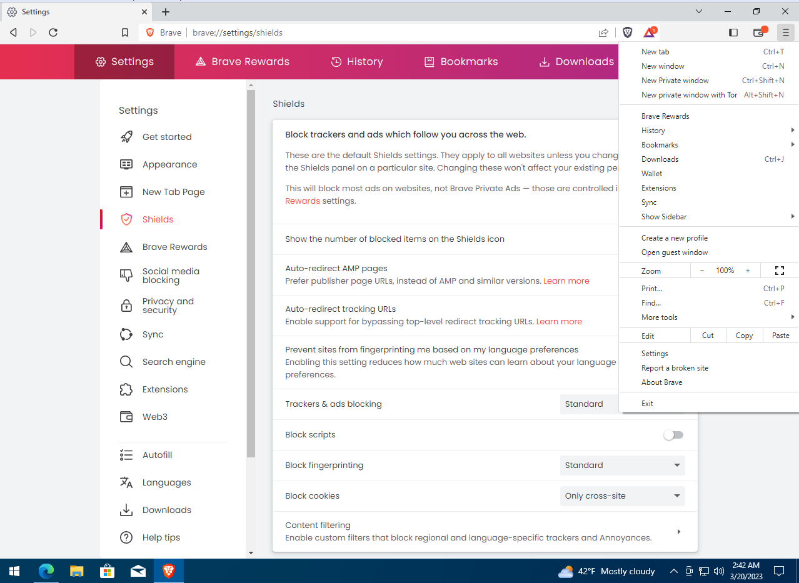799x583 pixels.
Task: Click the Shields shield icon in sidebar
Action: tap(126, 219)
